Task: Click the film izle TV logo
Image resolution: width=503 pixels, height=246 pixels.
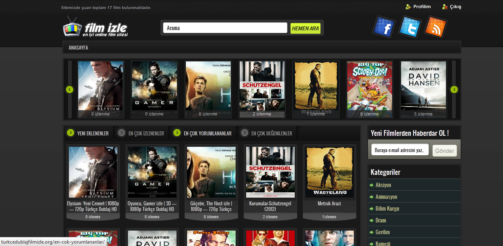Action: [95, 27]
